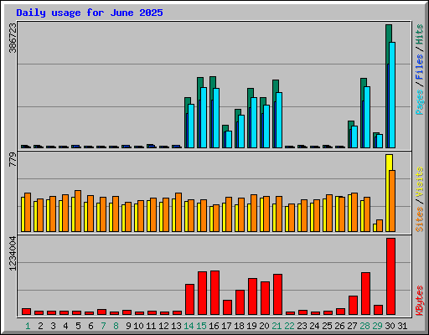This screenshot has width=429, height=335.
Task: Click day 25 on the x-axis
Action: tap(327, 326)
